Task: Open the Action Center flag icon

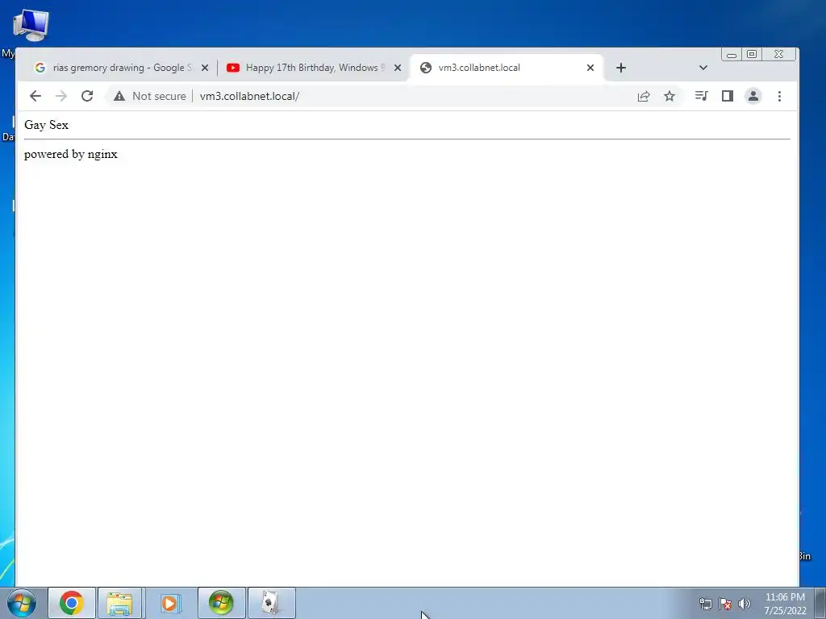Action: tap(725, 603)
